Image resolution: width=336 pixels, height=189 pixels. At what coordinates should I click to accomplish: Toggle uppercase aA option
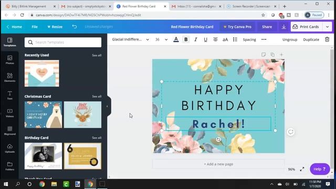pos(225,39)
